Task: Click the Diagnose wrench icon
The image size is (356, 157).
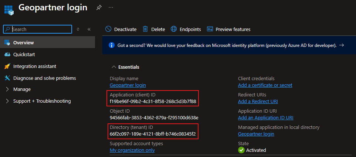Action: [x=7, y=78]
